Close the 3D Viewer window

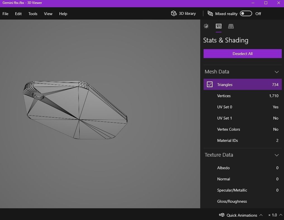[279, 3]
